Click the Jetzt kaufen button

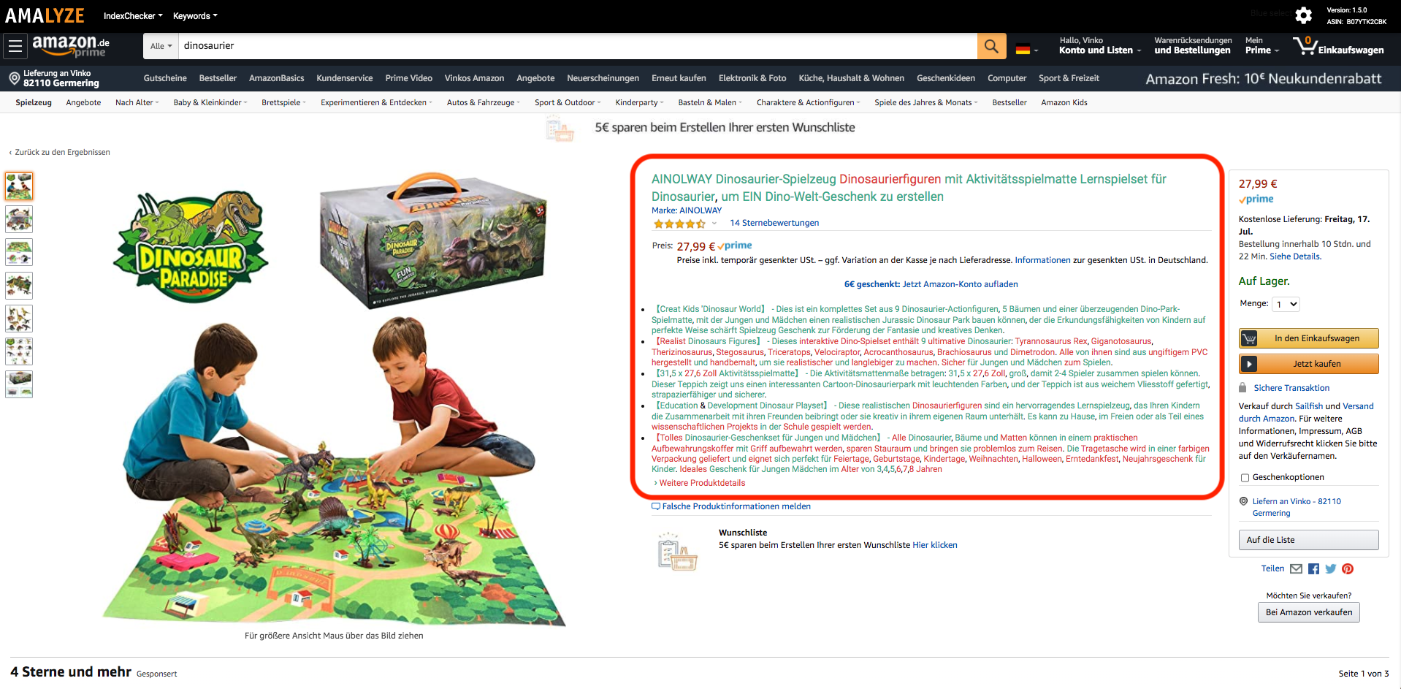point(1308,364)
